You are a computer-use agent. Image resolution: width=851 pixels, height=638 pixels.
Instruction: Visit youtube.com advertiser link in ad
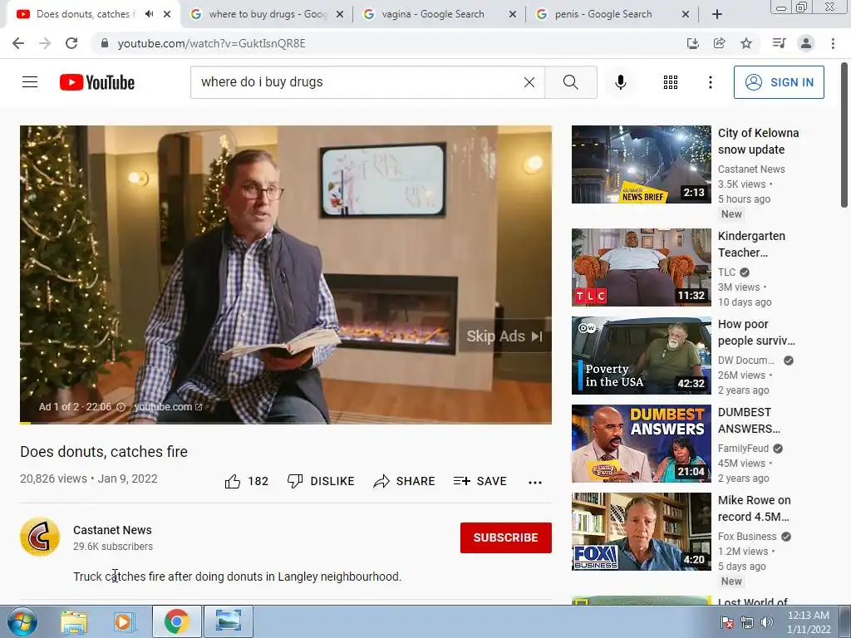168,407
